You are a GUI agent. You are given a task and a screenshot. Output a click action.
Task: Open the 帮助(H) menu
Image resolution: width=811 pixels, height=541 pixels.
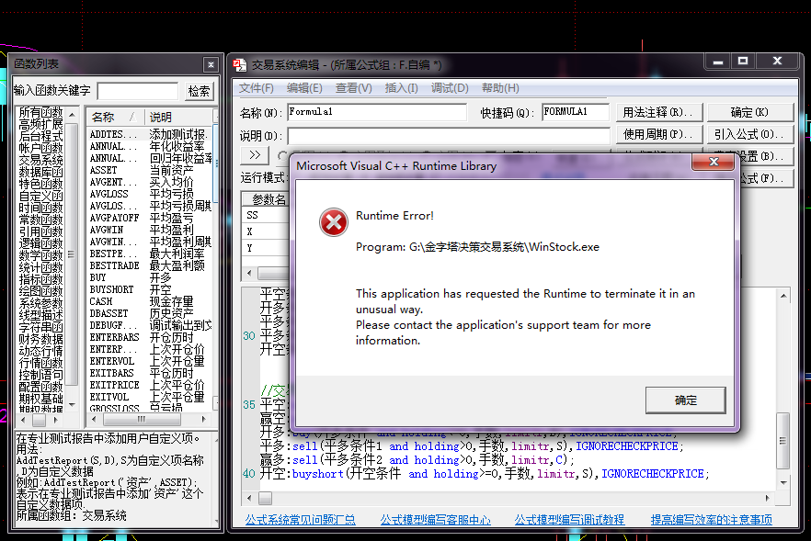point(499,88)
